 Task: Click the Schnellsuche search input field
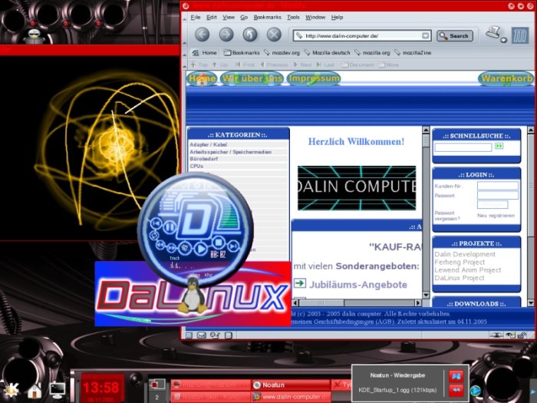click(463, 147)
